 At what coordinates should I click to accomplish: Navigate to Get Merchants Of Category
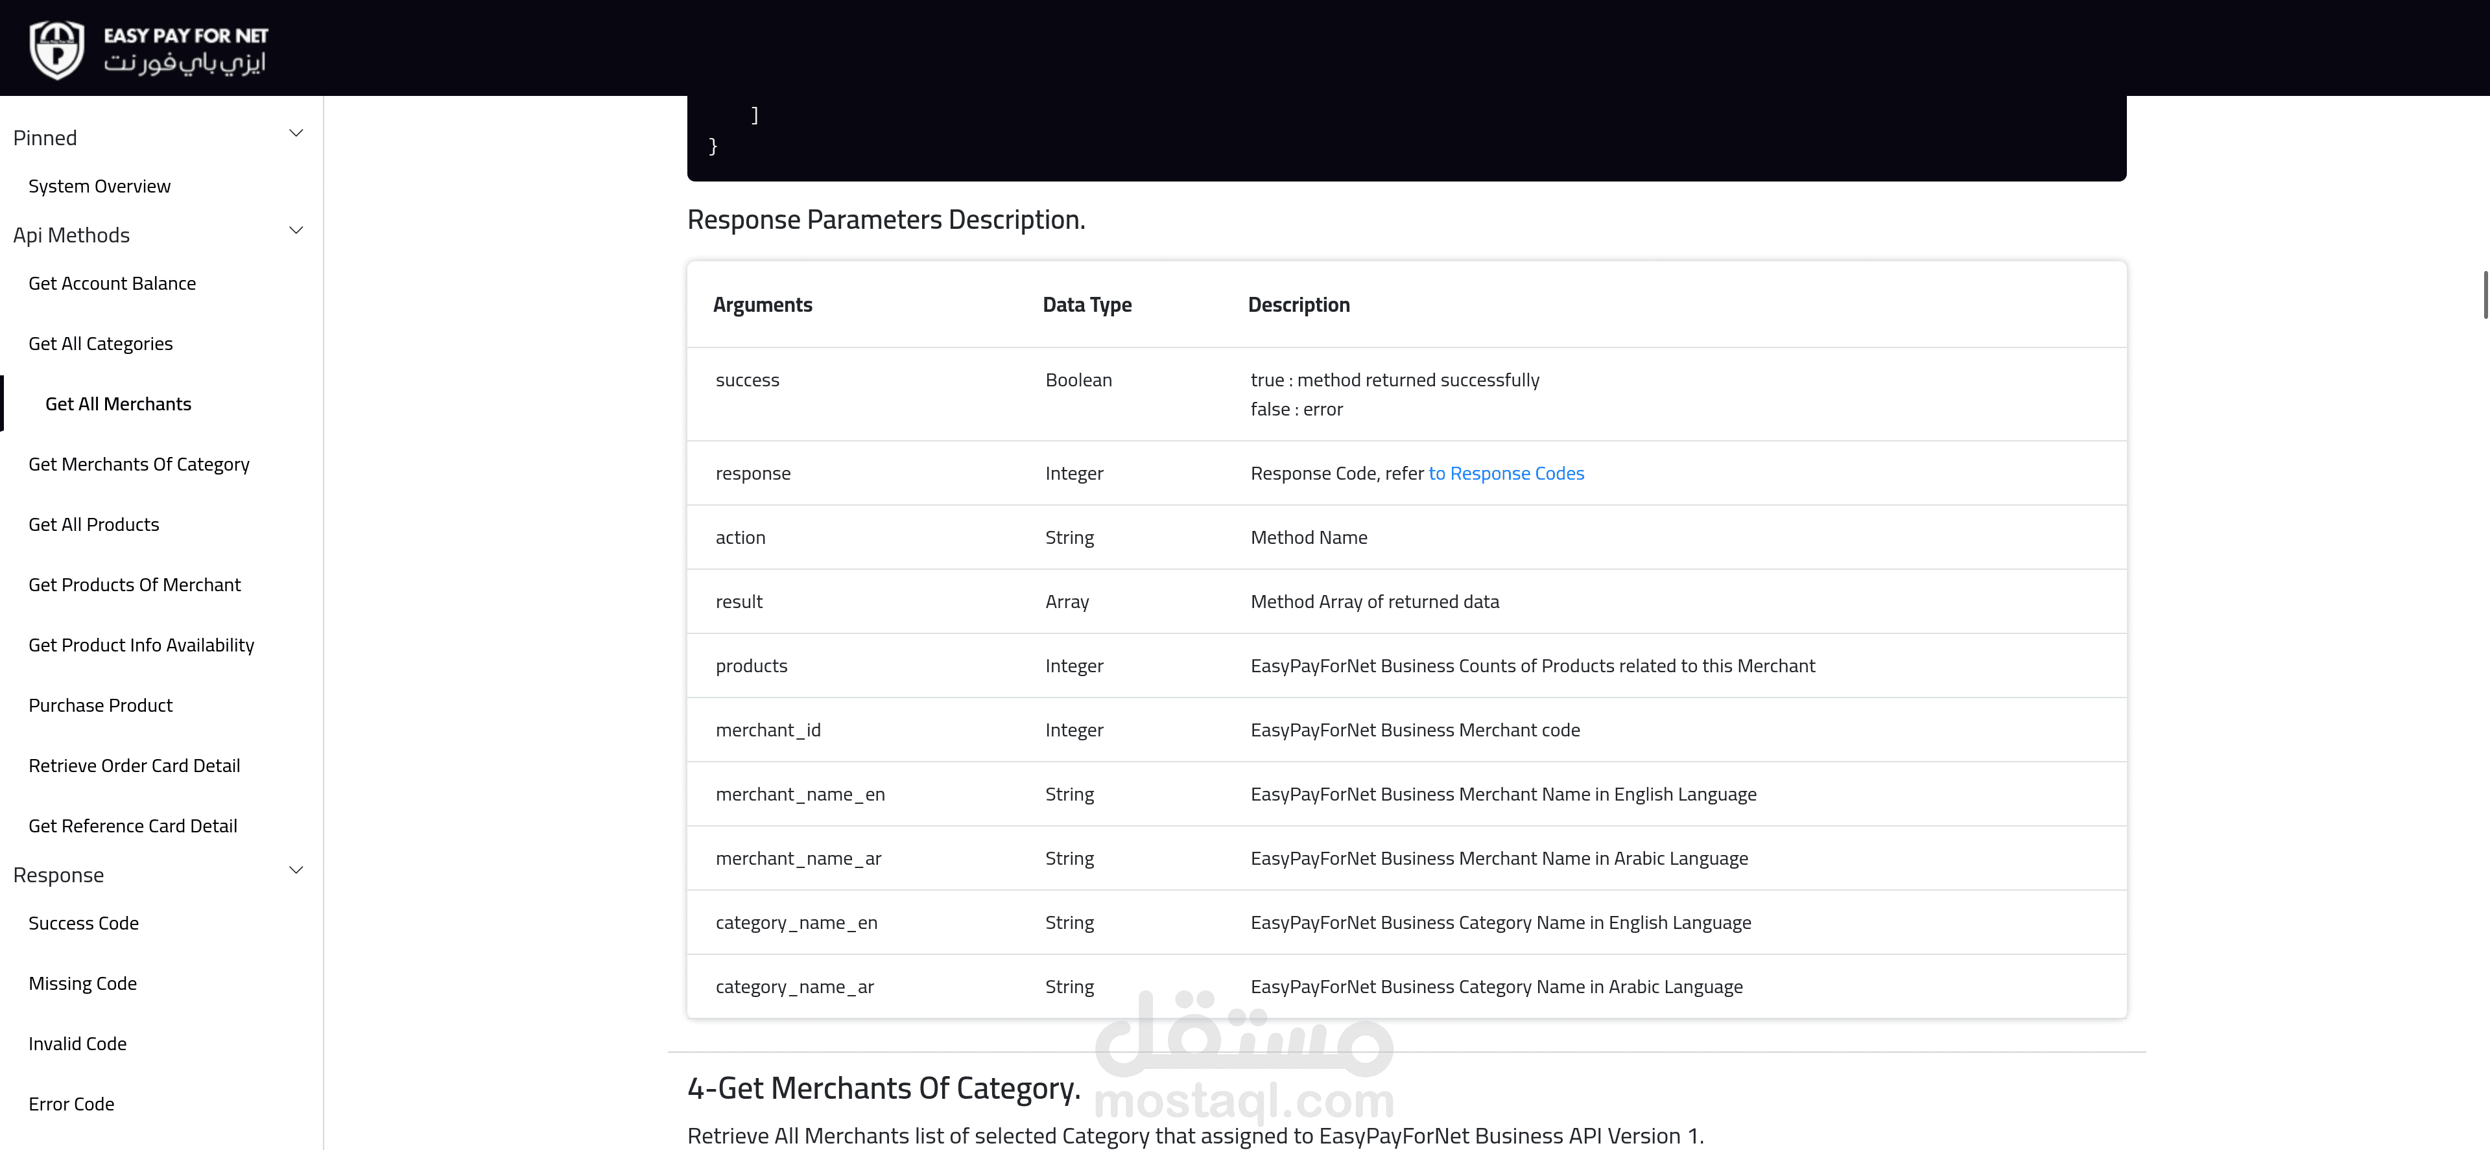pyautogui.click(x=139, y=465)
